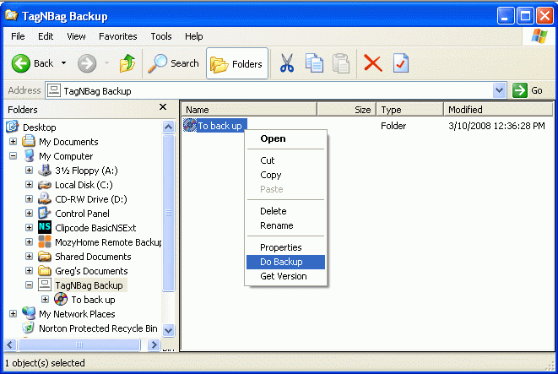The image size is (558, 374).
Task: Click the Clipcode BasicNSExt NS icon
Action: [45, 227]
